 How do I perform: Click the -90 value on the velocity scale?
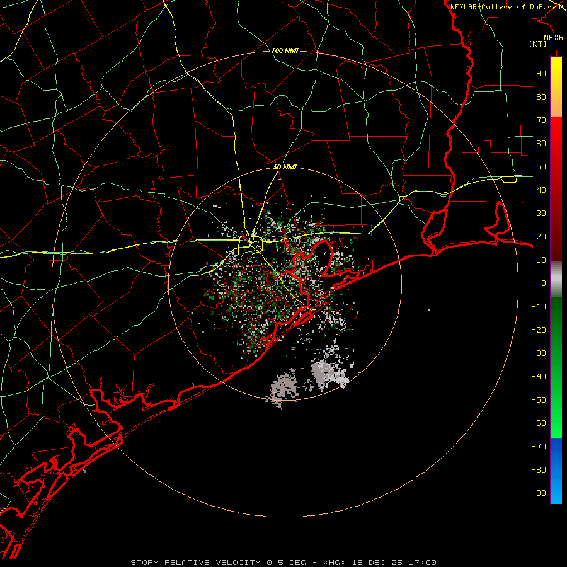539,493
